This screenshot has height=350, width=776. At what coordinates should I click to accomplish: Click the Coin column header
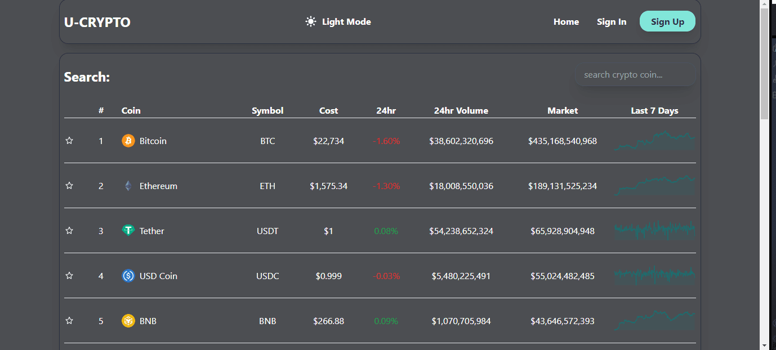(131, 110)
